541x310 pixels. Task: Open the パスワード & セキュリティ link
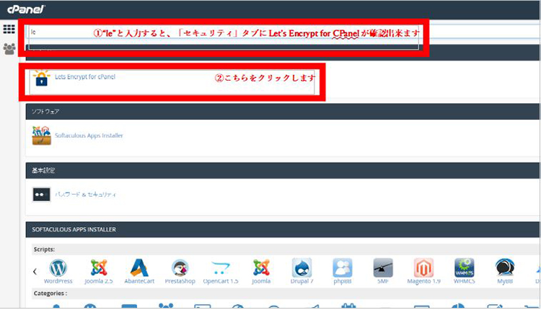85,195
